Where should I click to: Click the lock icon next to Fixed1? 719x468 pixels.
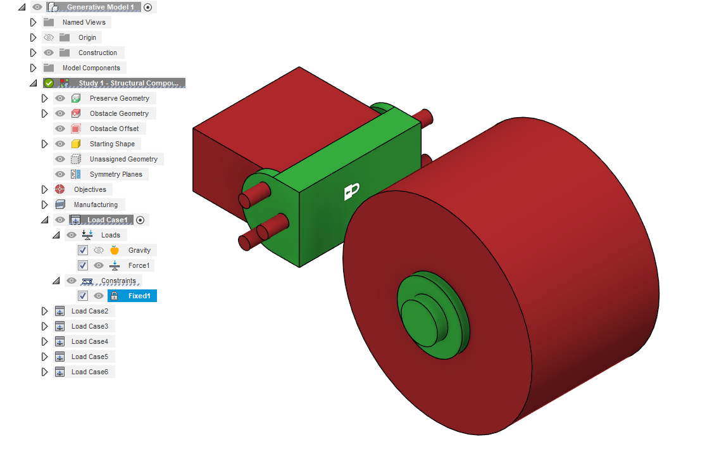click(x=113, y=296)
